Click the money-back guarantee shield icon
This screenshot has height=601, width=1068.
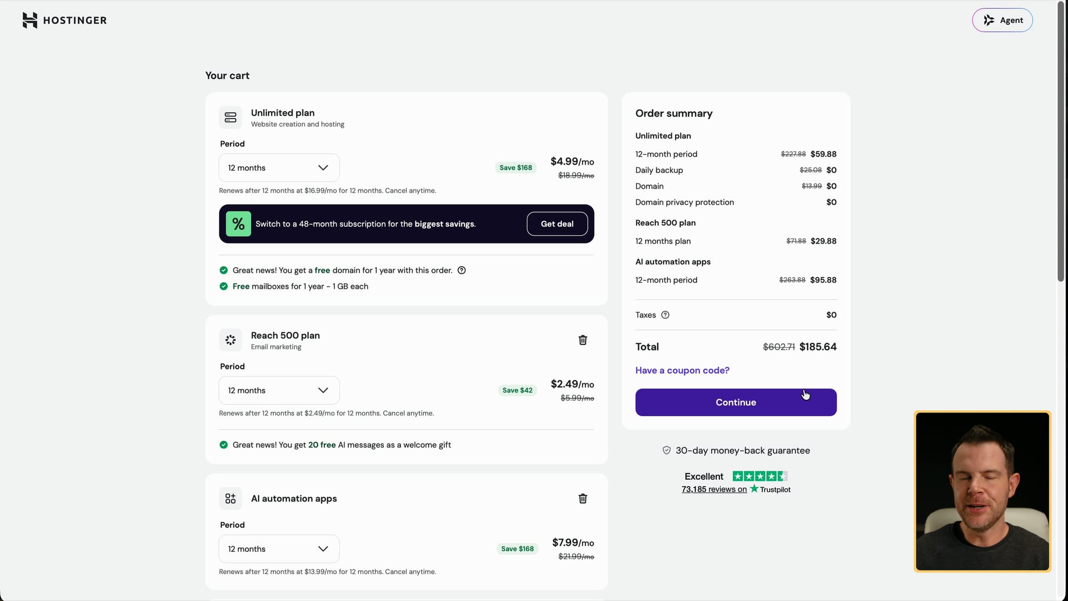coord(666,450)
